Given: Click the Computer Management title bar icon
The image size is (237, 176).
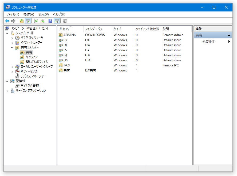Looking at the screenshot, I should click(8, 7).
